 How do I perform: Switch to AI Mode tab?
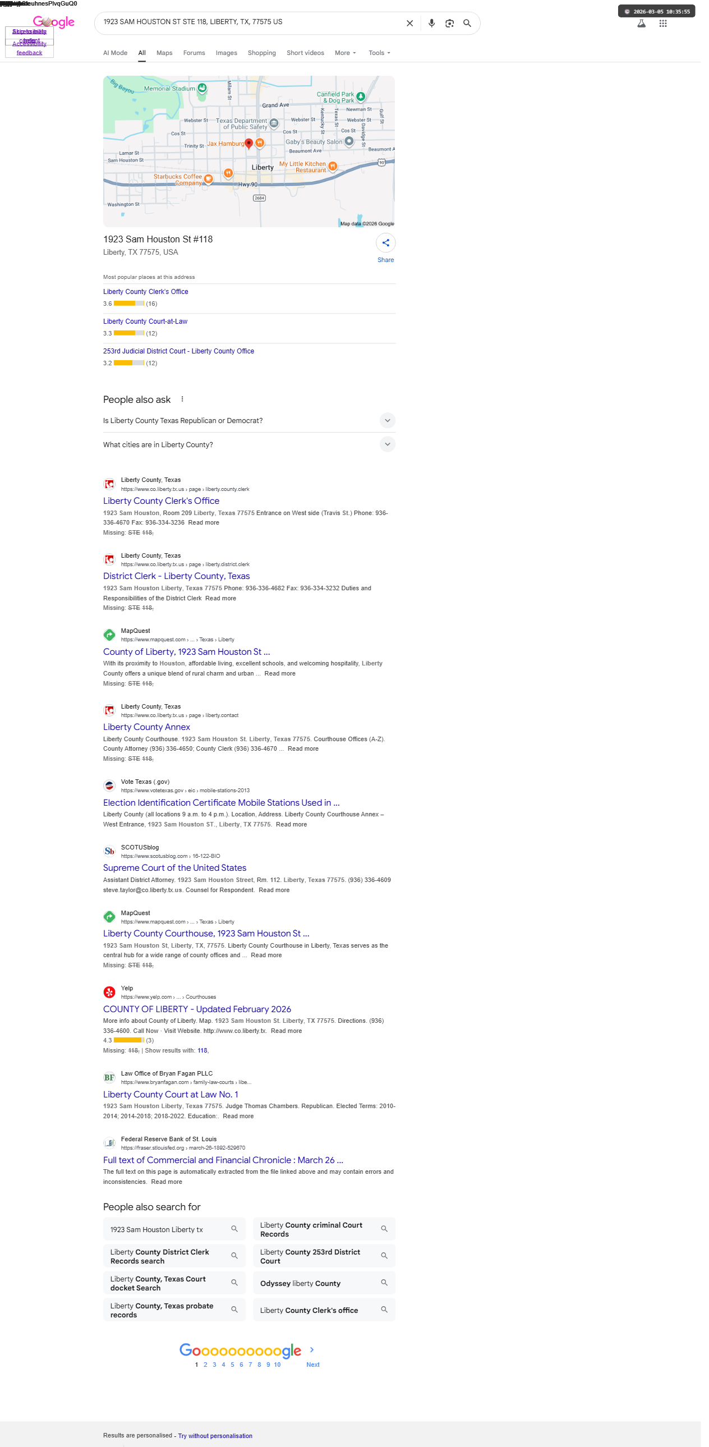click(115, 53)
